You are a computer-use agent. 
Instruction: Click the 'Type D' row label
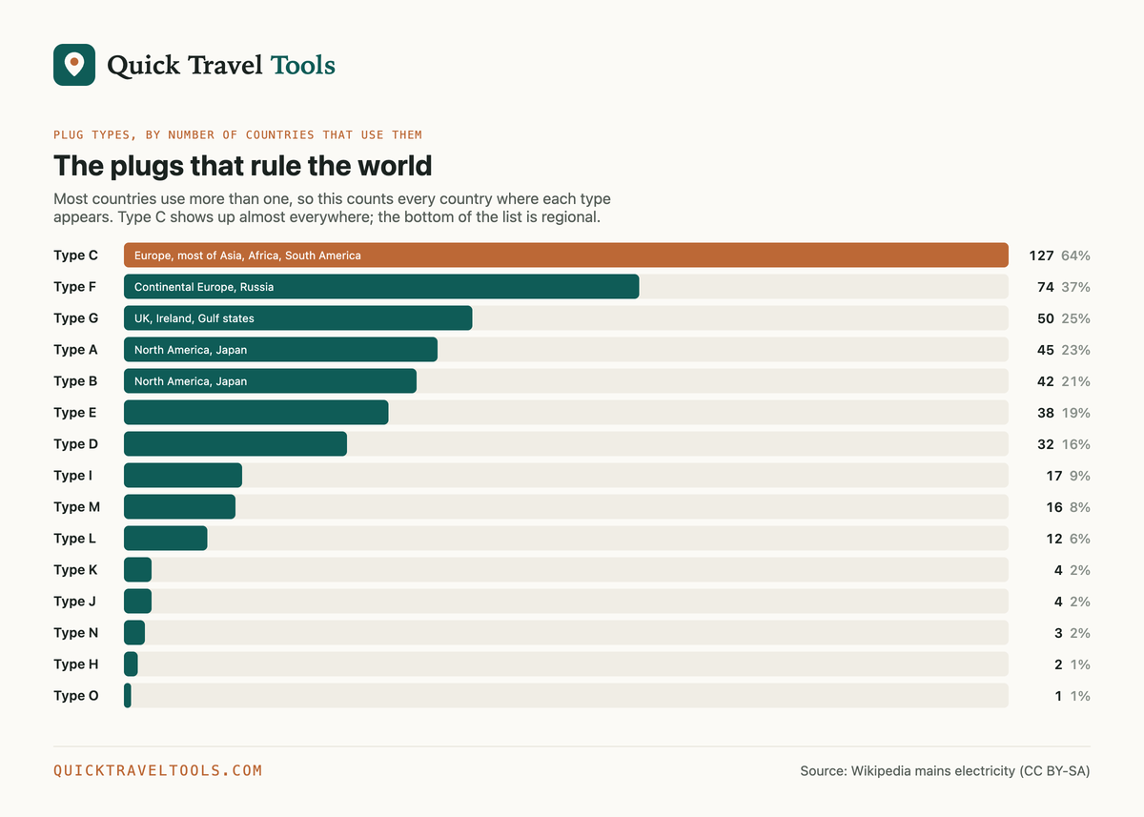75,444
